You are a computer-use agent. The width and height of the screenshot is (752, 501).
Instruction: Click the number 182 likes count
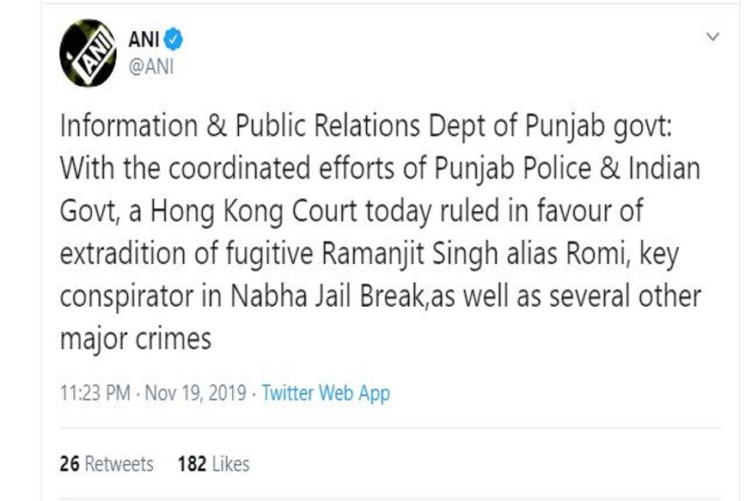192,464
